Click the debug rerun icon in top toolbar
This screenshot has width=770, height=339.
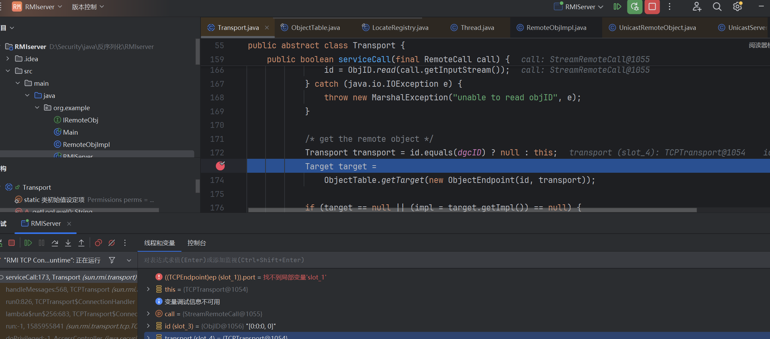pyautogui.click(x=635, y=7)
